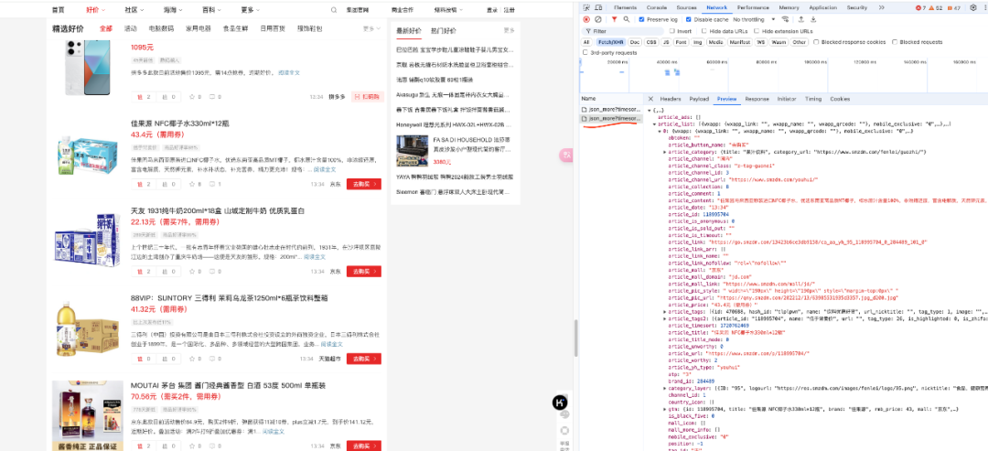The image size is (988, 451).
Task: Click the 阅读全文 link under 三得利 乌龙茶
Action: coord(332,344)
